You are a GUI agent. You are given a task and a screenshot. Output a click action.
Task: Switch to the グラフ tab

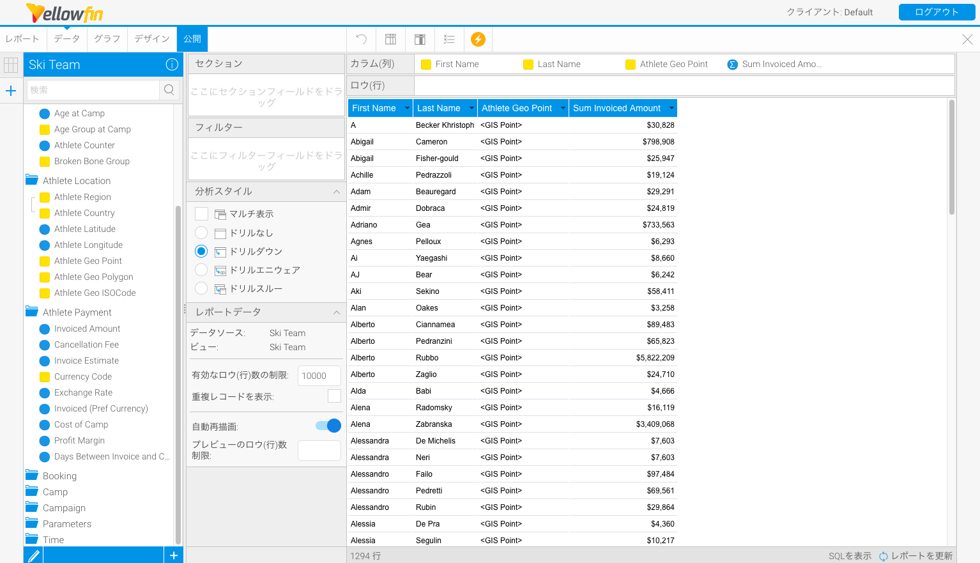point(107,39)
